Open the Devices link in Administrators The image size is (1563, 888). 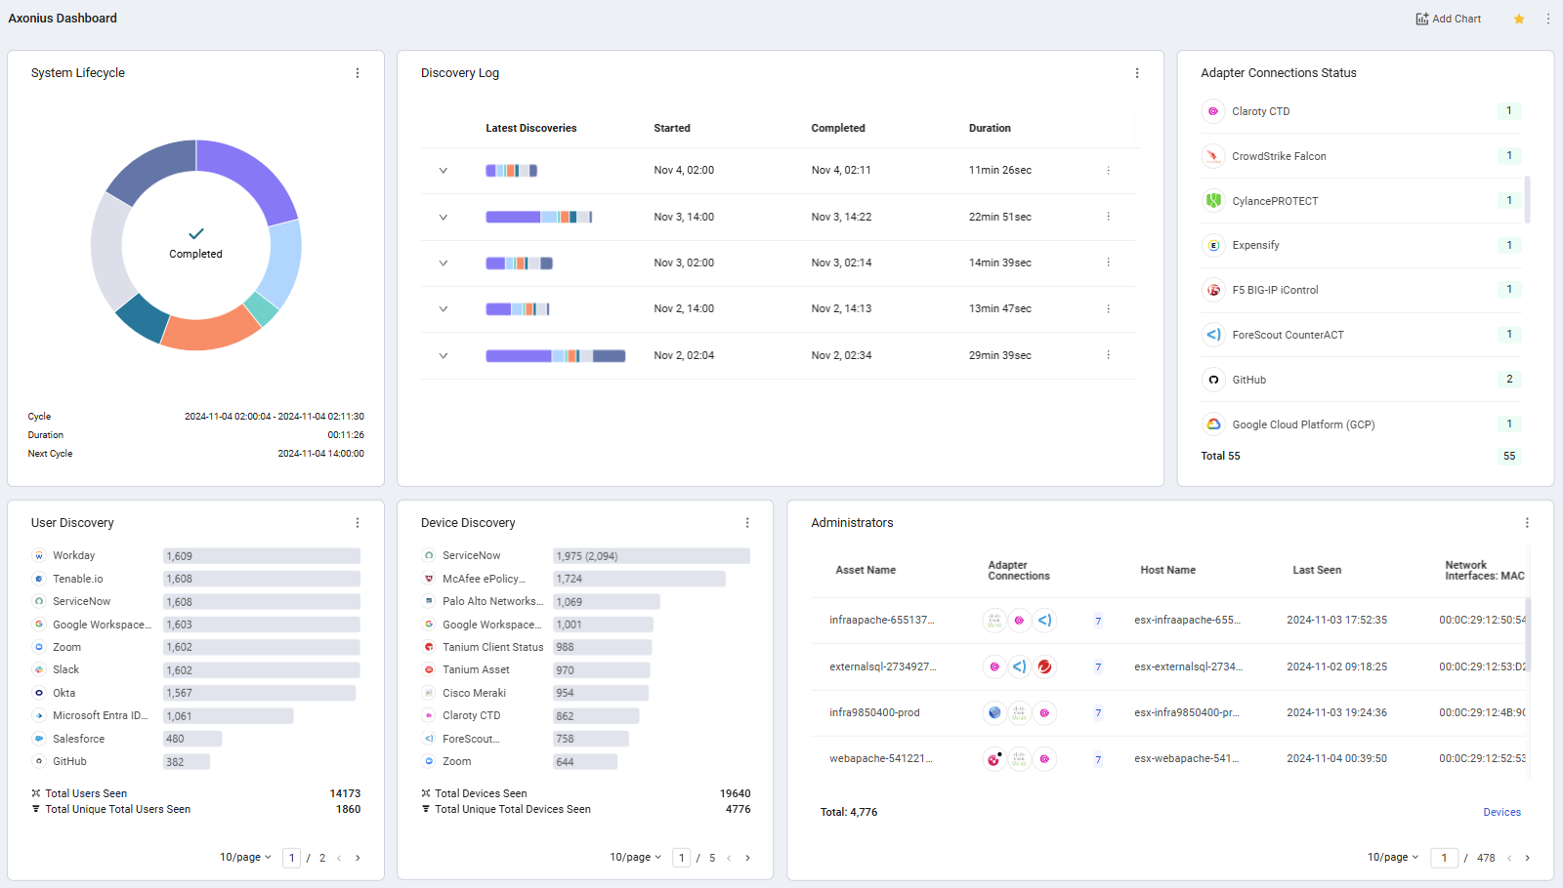[1501, 813]
